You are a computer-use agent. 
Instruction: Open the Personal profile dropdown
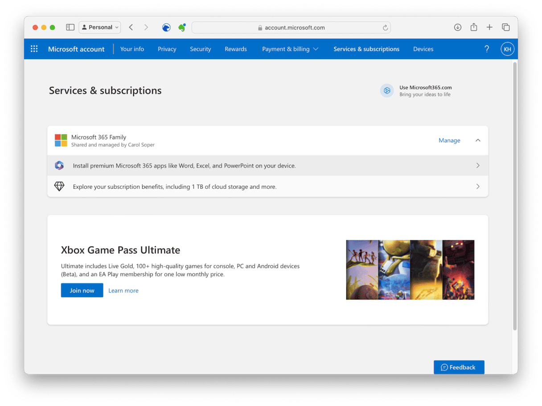point(100,27)
